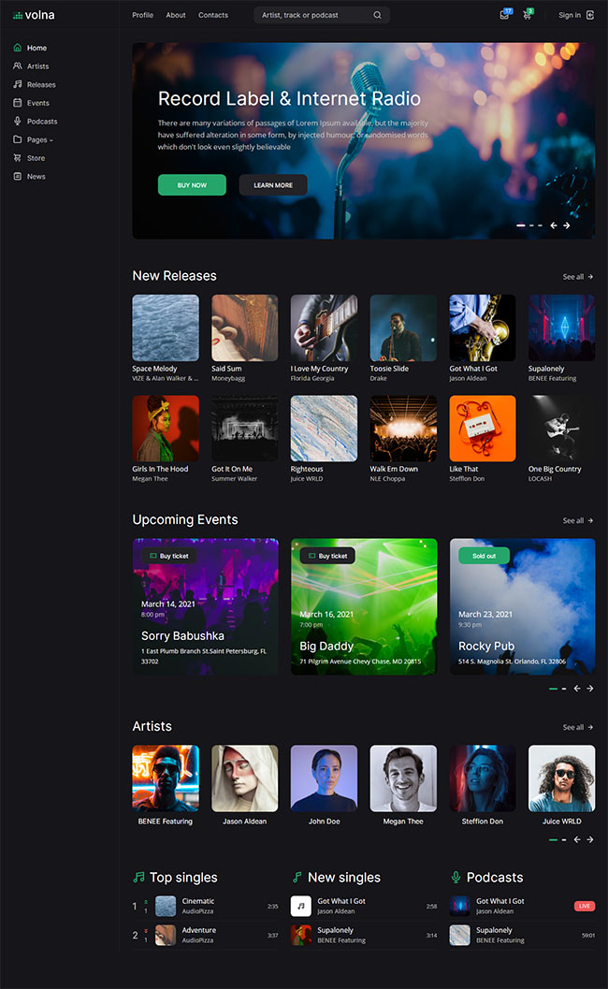This screenshot has height=989, width=608.
Task: Open the Releases sidebar menu item
Action: pyautogui.click(x=41, y=85)
